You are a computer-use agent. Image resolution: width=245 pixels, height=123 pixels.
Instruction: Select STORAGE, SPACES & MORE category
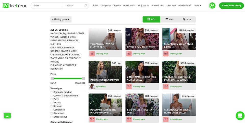click(64, 51)
